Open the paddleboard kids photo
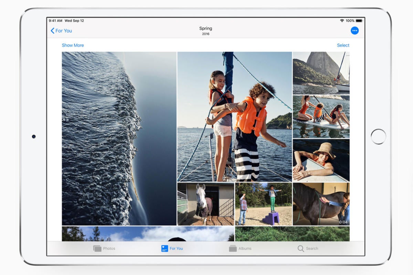The height and width of the screenshot is (275, 413). (x=321, y=117)
